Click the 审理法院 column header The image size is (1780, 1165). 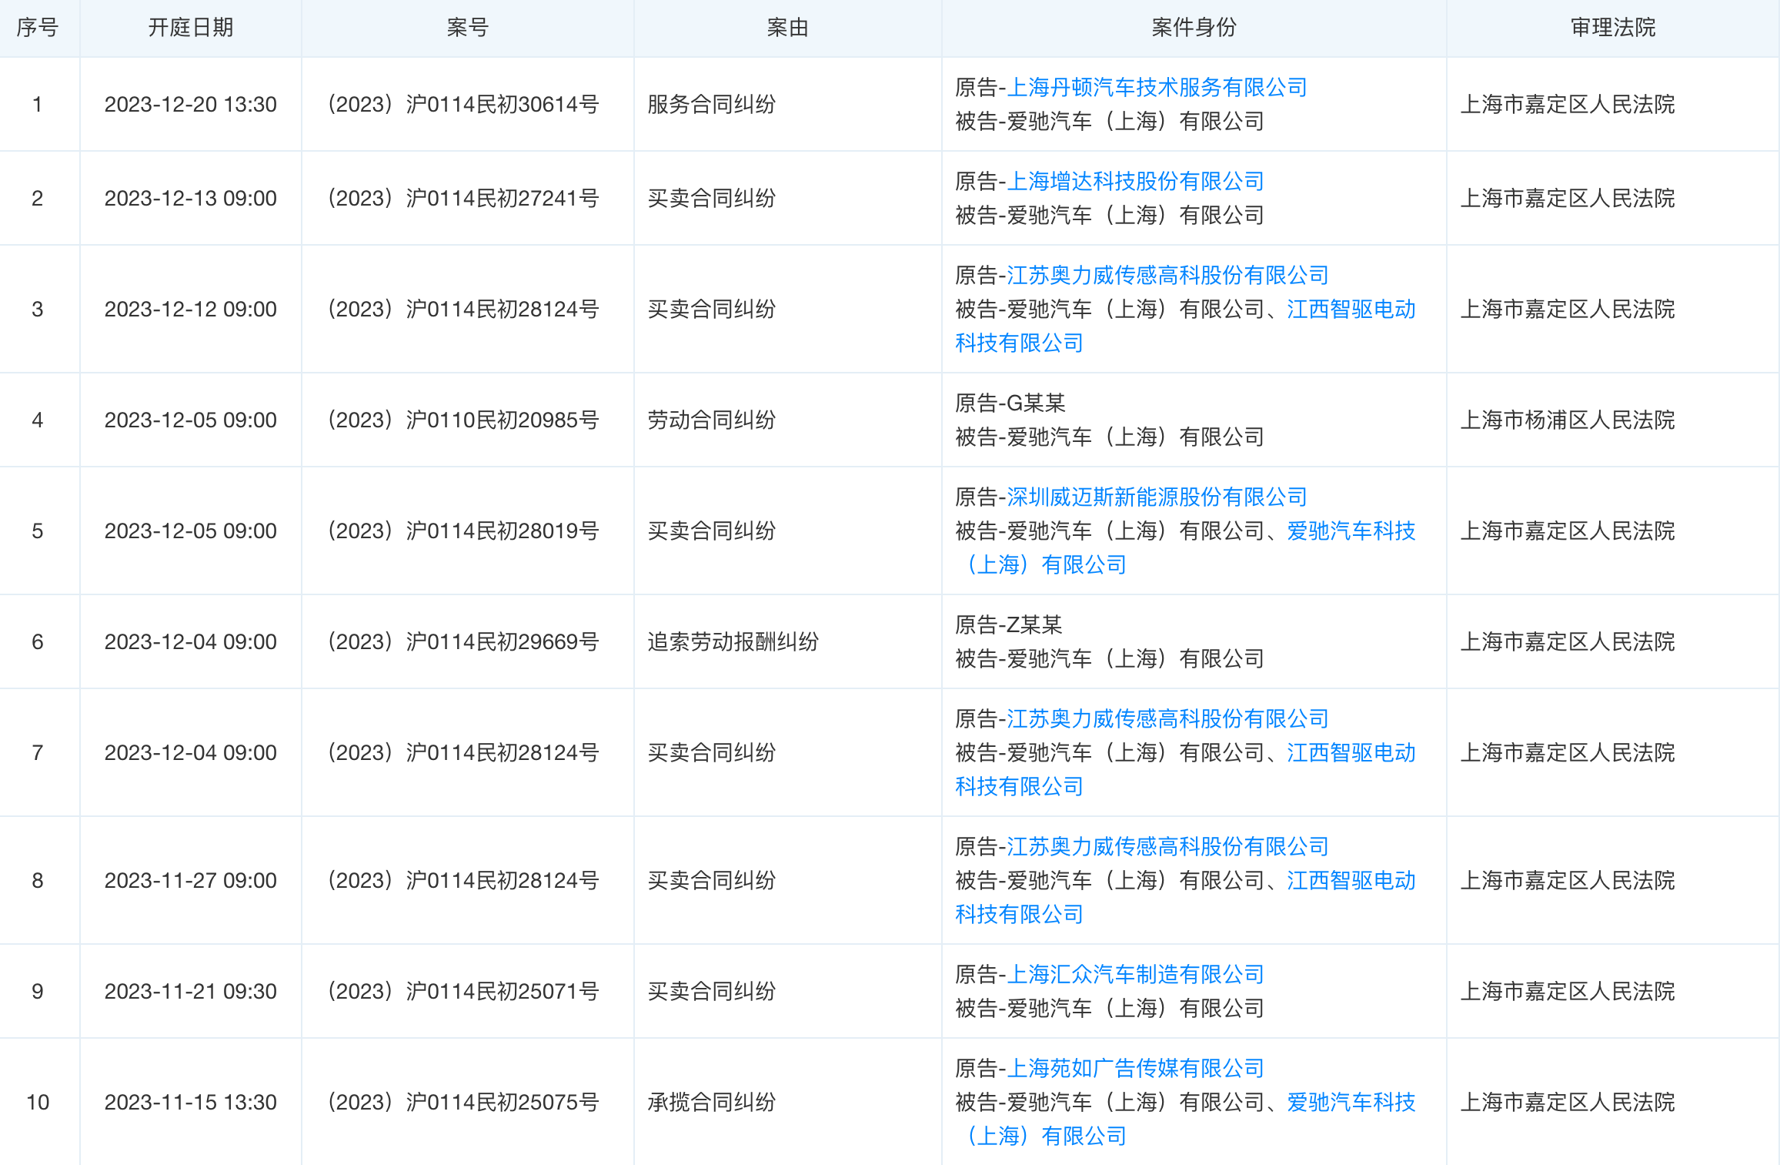pyautogui.click(x=1613, y=28)
